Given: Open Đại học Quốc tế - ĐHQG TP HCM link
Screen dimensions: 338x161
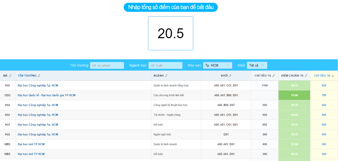Looking at the screenshot, I should (47, 95).
